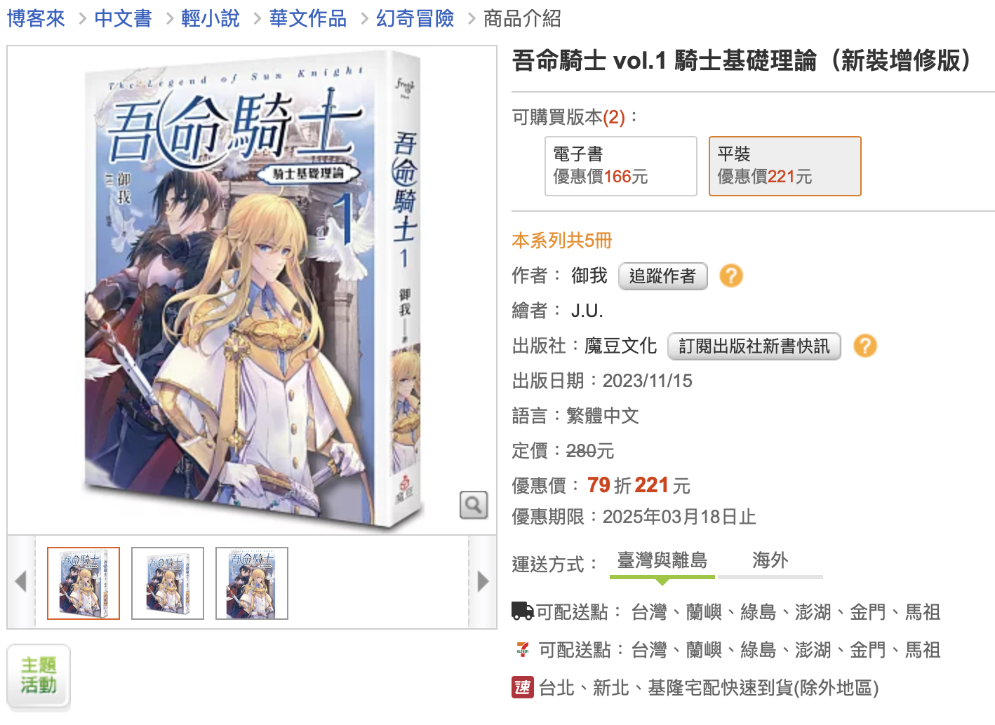
Task: Select the second book cover thumbnail
Action: click(x=168, y=583)
